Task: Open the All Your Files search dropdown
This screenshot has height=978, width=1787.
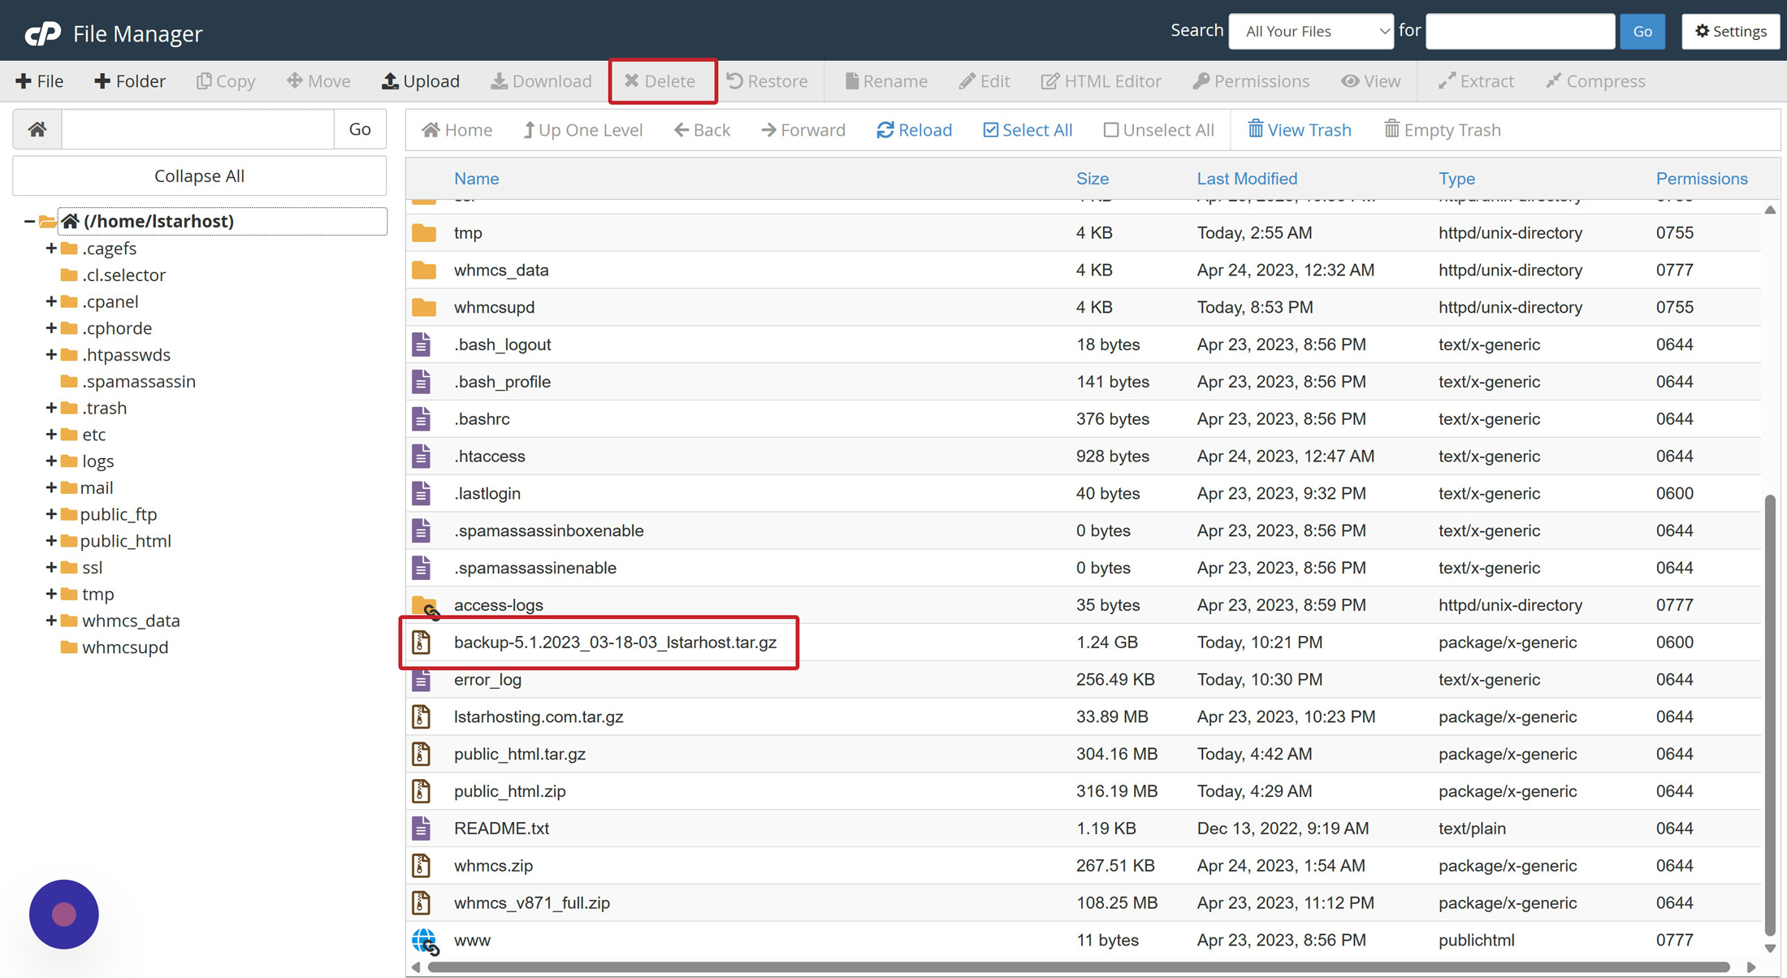Action: pyautogui.click(x=1310, y=31)
